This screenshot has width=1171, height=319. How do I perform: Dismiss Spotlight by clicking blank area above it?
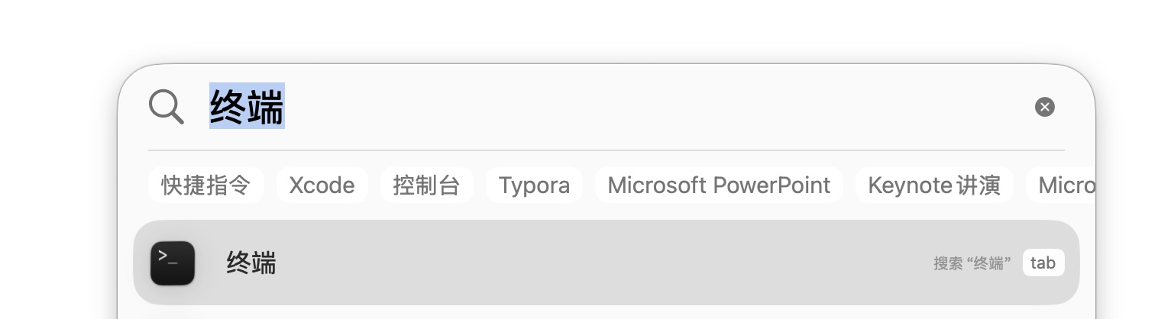585,29
